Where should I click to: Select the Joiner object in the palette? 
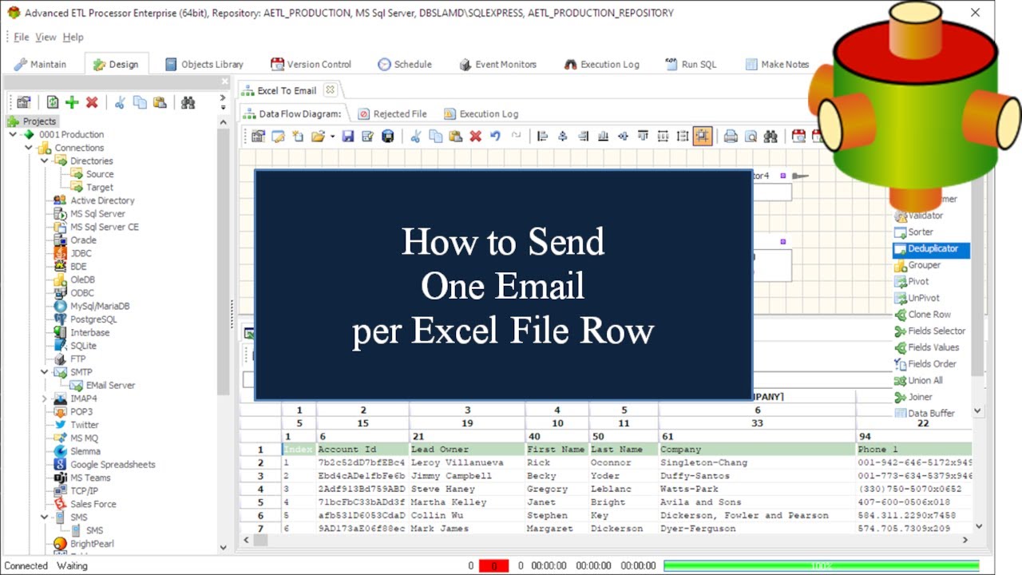pyautogui.click(x=920, y=397)
